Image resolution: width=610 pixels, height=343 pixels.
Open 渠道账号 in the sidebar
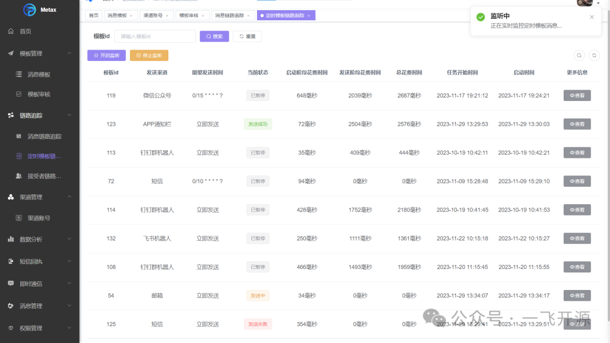click(x=40, y=218)
